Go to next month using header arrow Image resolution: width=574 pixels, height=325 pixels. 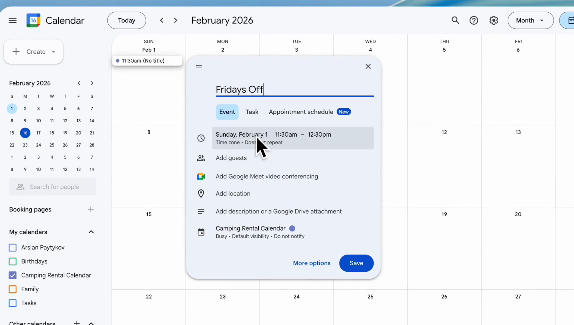tap(176, 20)
